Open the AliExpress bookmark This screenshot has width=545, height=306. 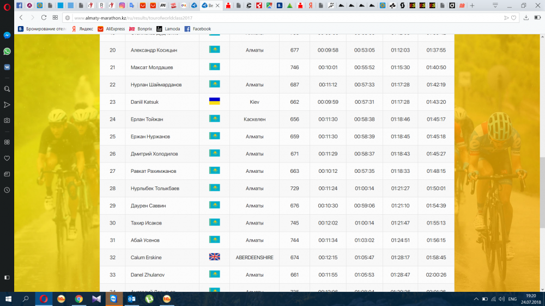[111, 29]
